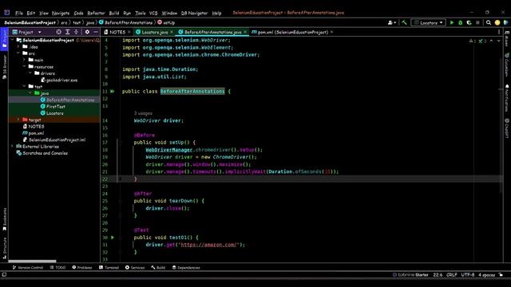
Task: Click Expand All icon in Project panel
Action: (x=67, y=32)
